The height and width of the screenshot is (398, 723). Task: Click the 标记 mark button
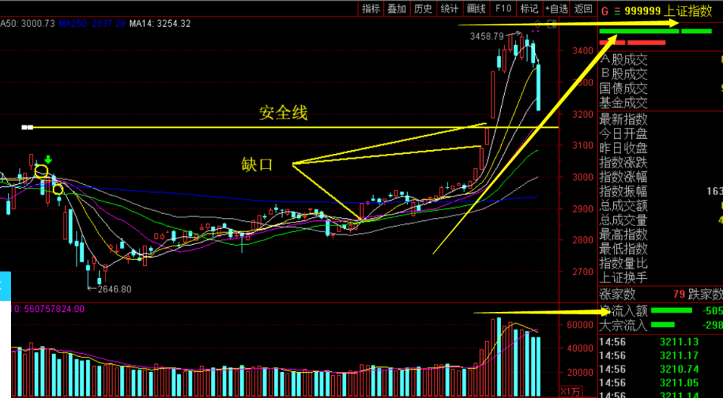pos(529,8)
